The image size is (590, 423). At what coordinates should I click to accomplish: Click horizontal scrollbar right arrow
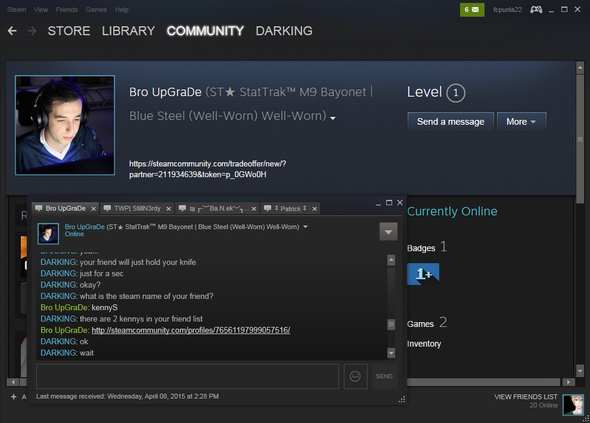[568, 382]
